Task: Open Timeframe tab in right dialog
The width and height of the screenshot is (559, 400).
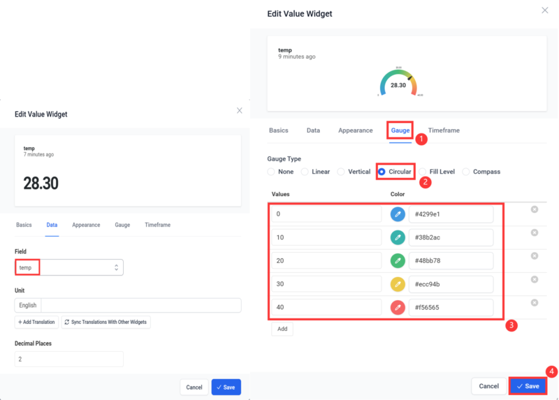Action: 444,131
